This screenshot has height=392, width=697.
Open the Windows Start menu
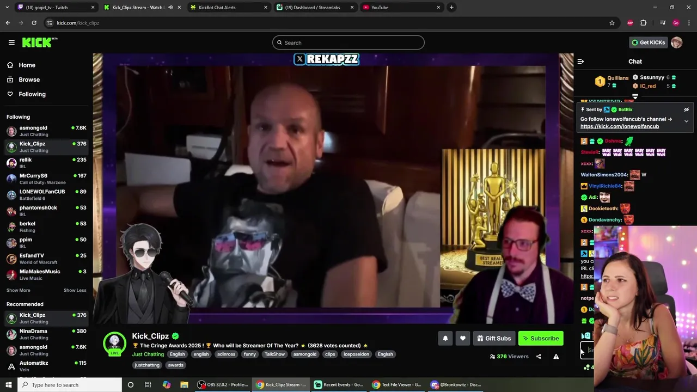8,385
